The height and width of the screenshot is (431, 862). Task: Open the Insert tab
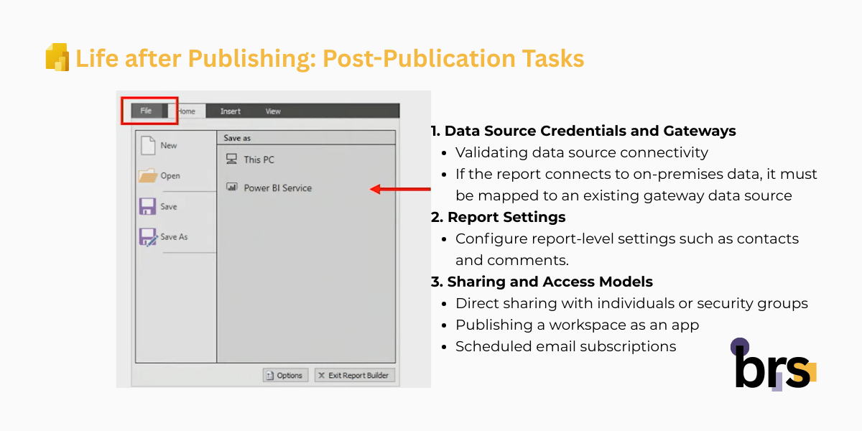(x=230, y=111)
